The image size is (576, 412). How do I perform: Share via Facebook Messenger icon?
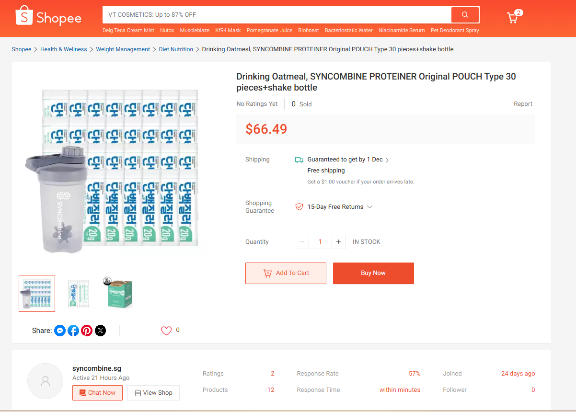(60, 331)
